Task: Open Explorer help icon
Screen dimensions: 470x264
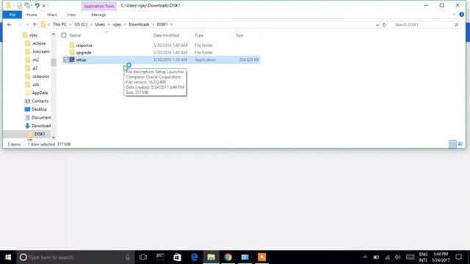Action: click(x=462, y=15)
